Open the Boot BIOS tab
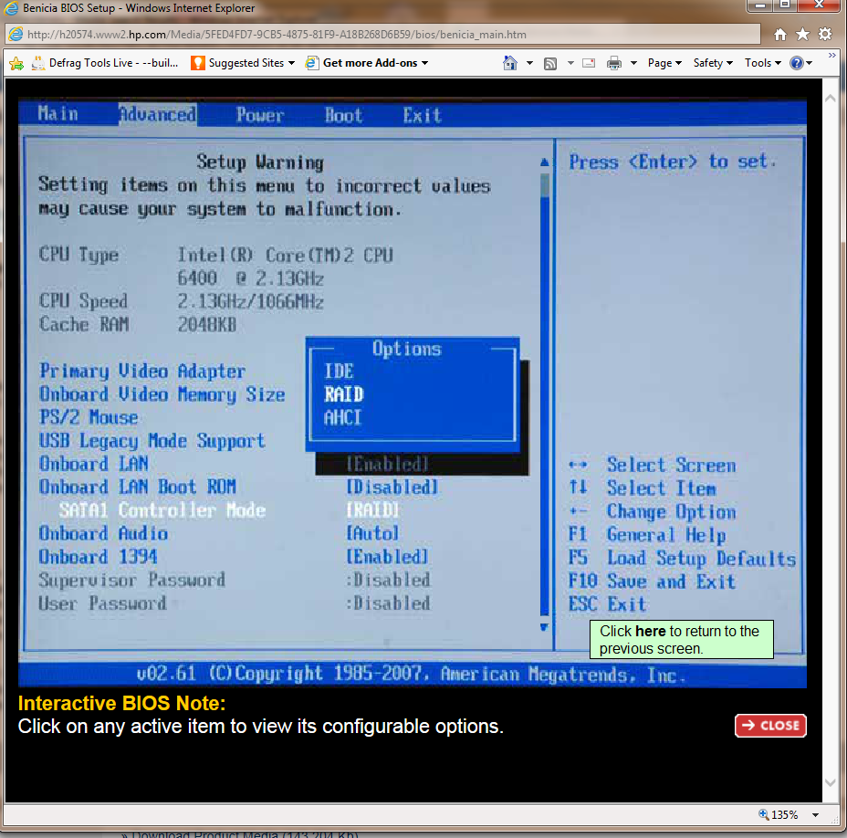Image resolution: width=847 pixels, height=838 pixels. 343,115
